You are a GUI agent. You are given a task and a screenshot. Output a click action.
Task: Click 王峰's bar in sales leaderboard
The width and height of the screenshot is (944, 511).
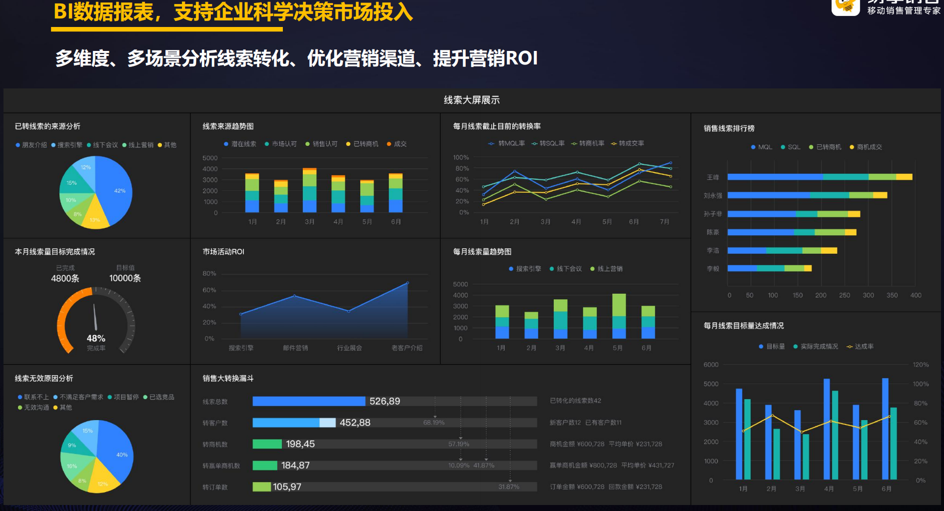(820, 177)
